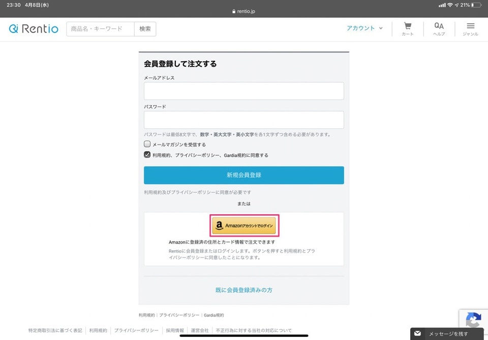This screenshot has height=340, width=488.
Task: Open the 採用情報 footer link
Action: [x=174, y=330]
